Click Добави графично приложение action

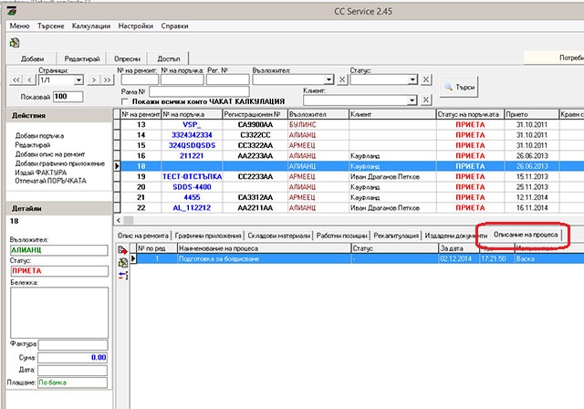(x=60, y=163)
